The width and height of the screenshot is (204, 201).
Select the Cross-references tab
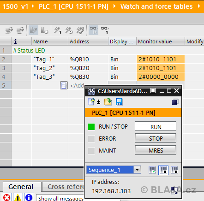click(63, 187)
